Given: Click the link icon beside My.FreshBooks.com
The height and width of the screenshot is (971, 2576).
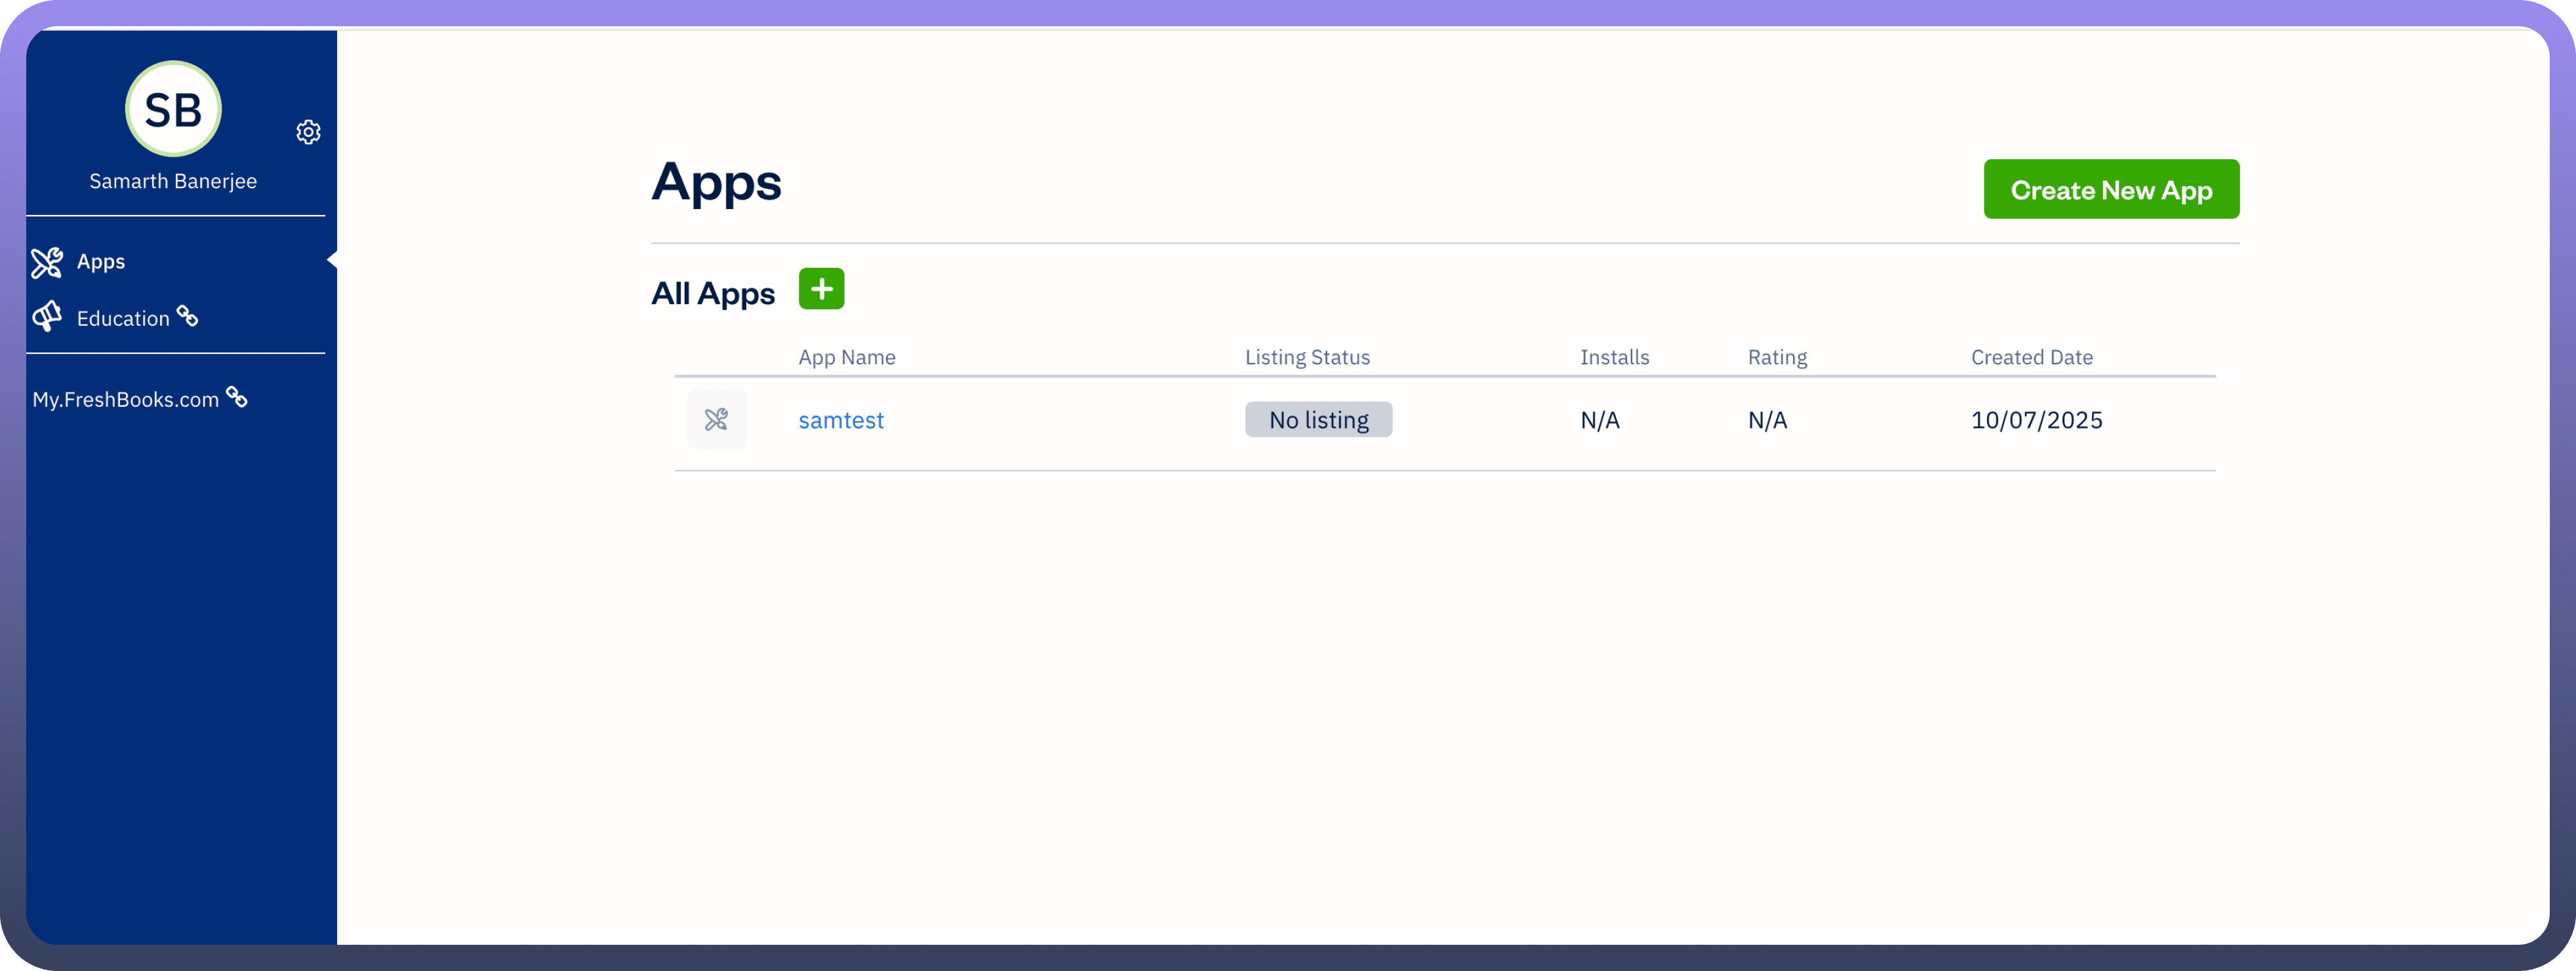Looking at the screenshot, I should coord(237,396).
